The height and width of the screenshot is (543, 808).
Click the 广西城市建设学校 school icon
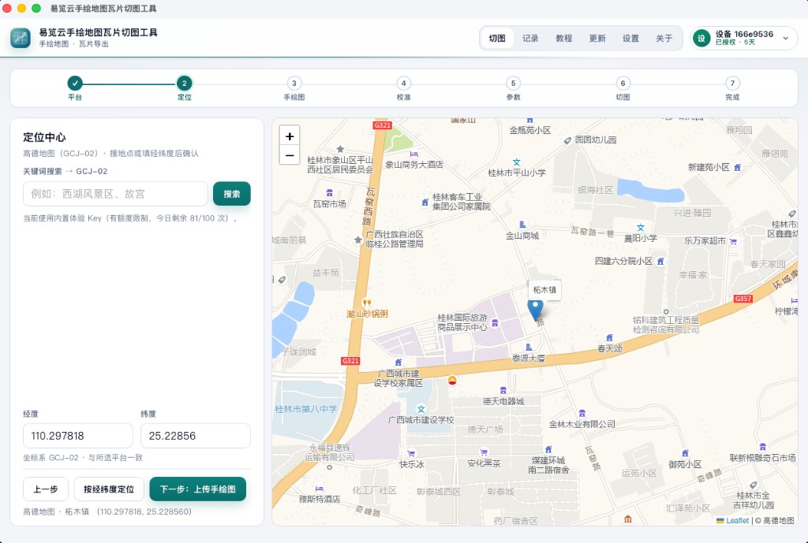(x=421, y=409)
